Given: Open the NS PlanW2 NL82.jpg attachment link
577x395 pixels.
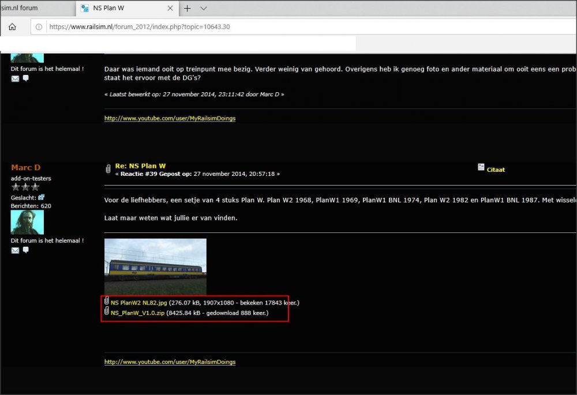Looking at the screenshot, I should [x=138, y=302].
